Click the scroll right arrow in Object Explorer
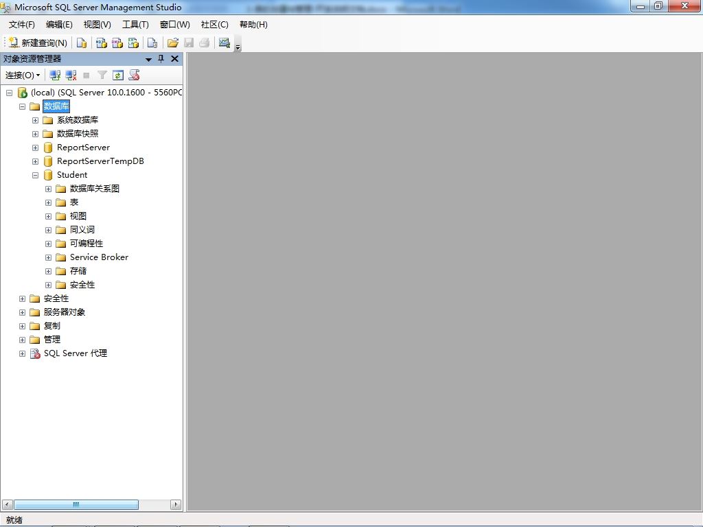 [176, 504]
